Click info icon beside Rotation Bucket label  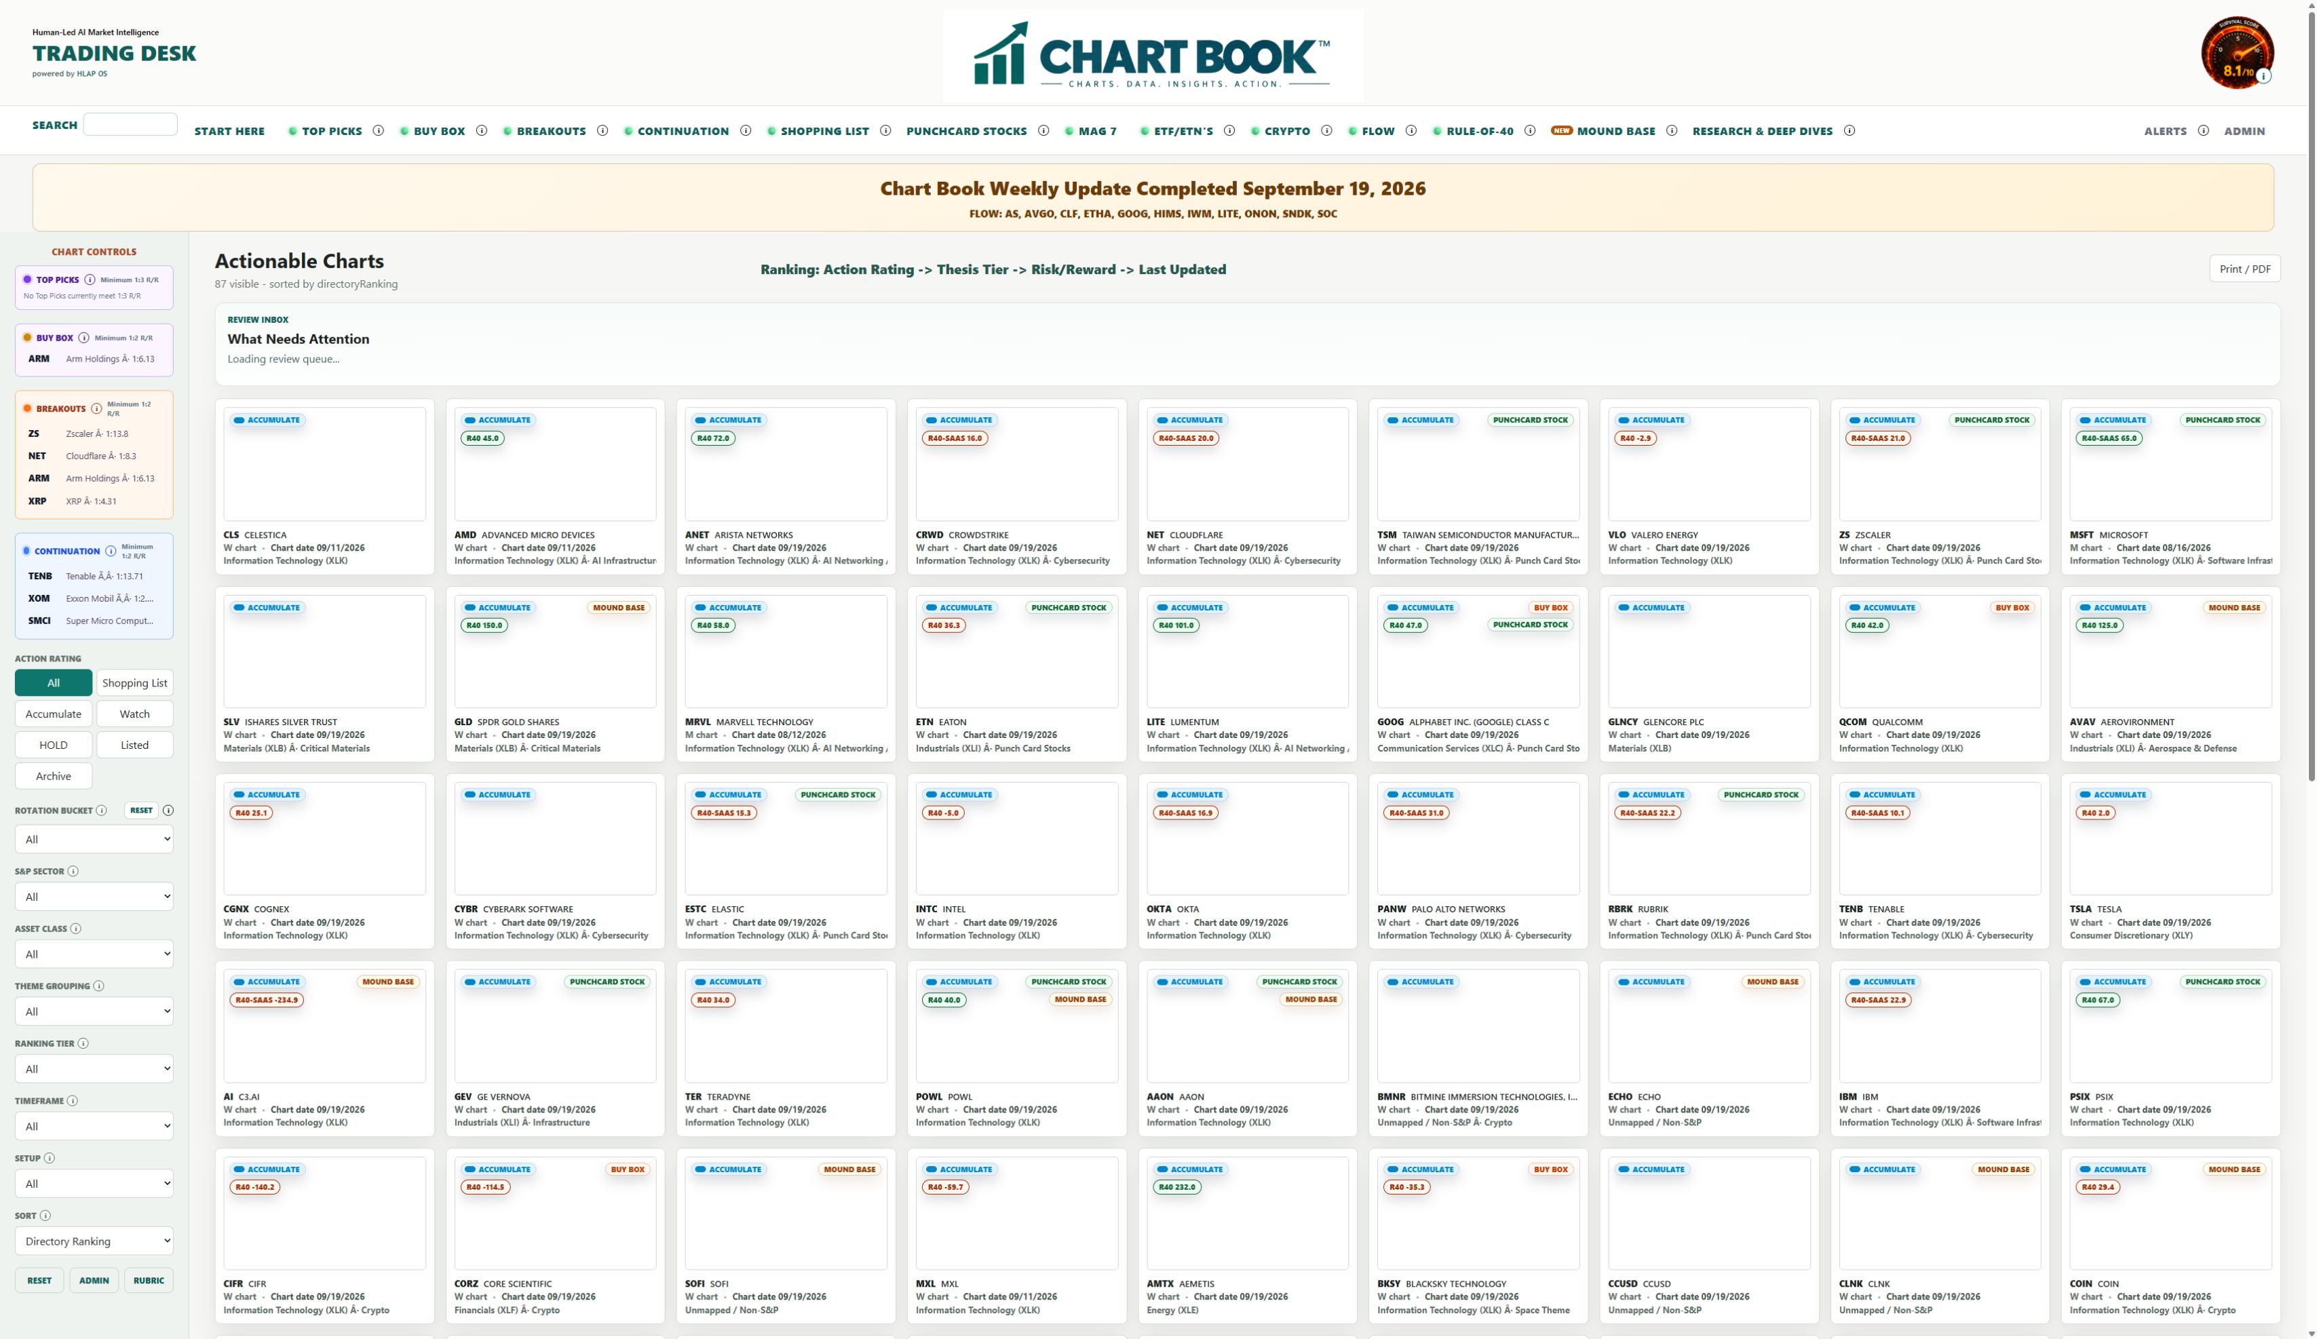(101, 811)
